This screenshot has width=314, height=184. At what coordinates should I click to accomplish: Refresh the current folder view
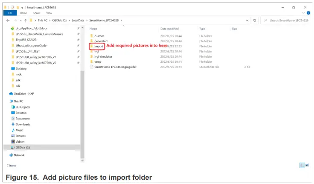(255, 20)
